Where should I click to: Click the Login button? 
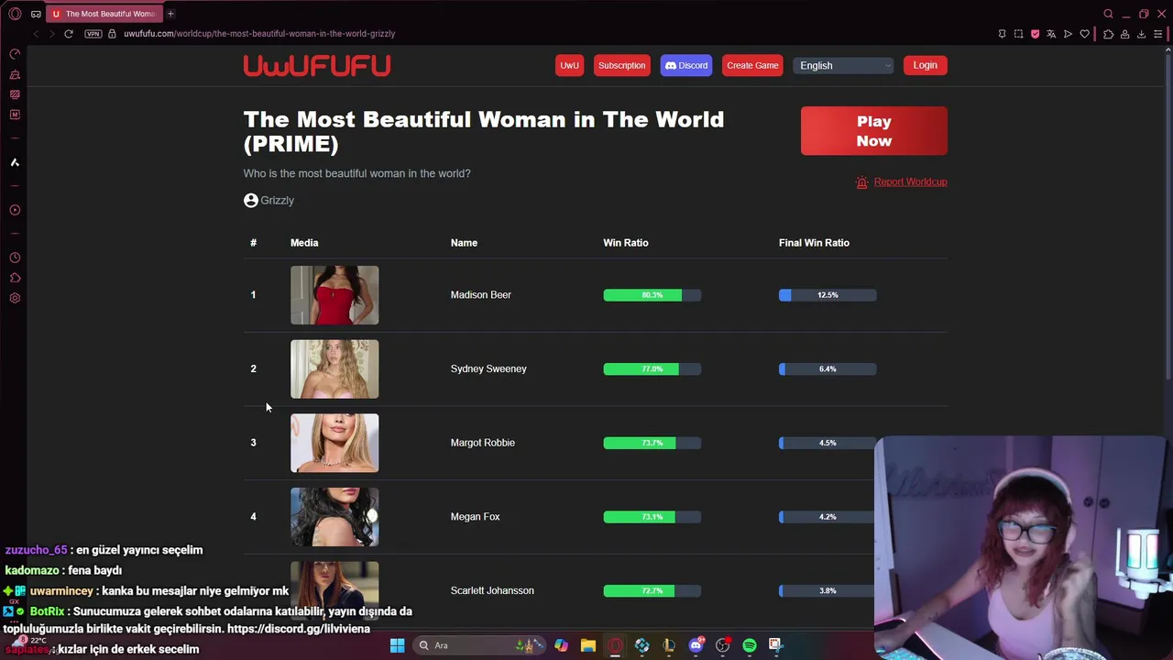tap(925, 65)
